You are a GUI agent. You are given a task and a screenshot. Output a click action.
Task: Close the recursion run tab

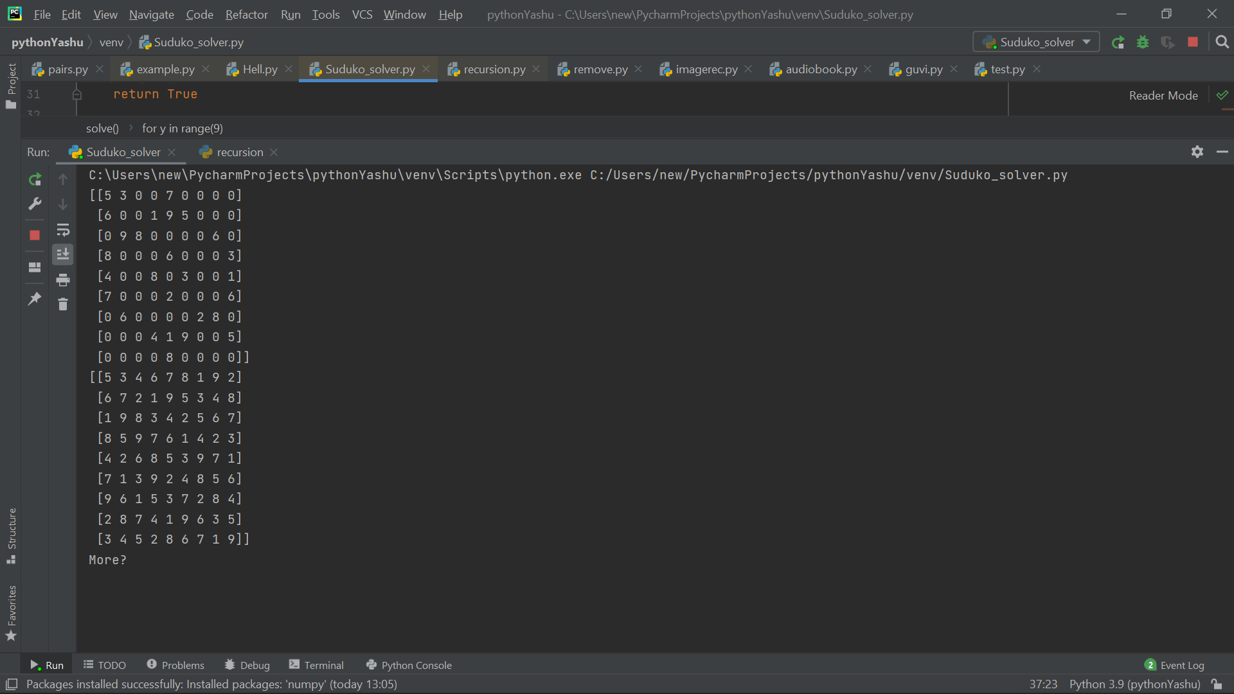coord(274,152)
